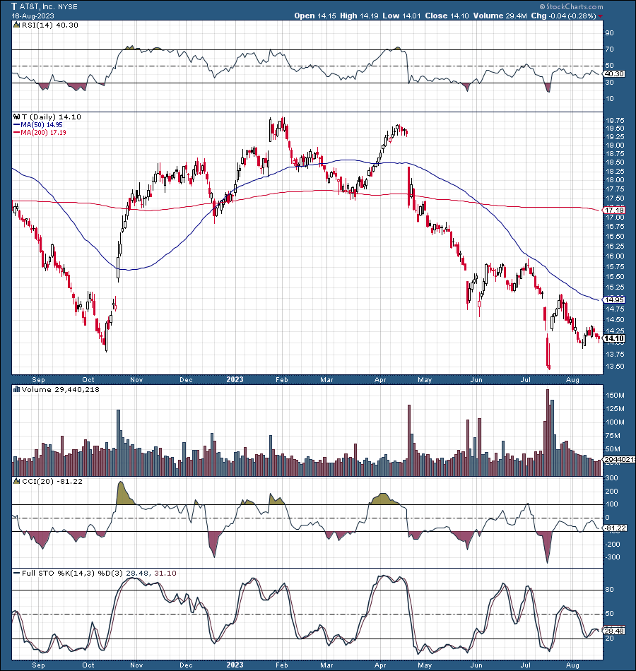Click the 2023 label under the price panel
Viewport: 636px width, 671px height.
tap(235, 379)
